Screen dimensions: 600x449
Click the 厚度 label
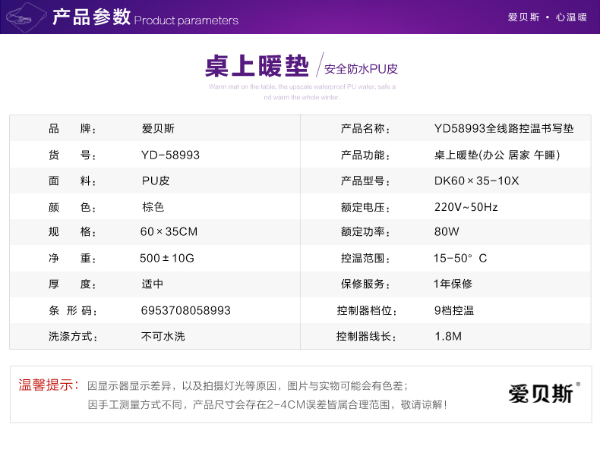[x=72, y=284]
